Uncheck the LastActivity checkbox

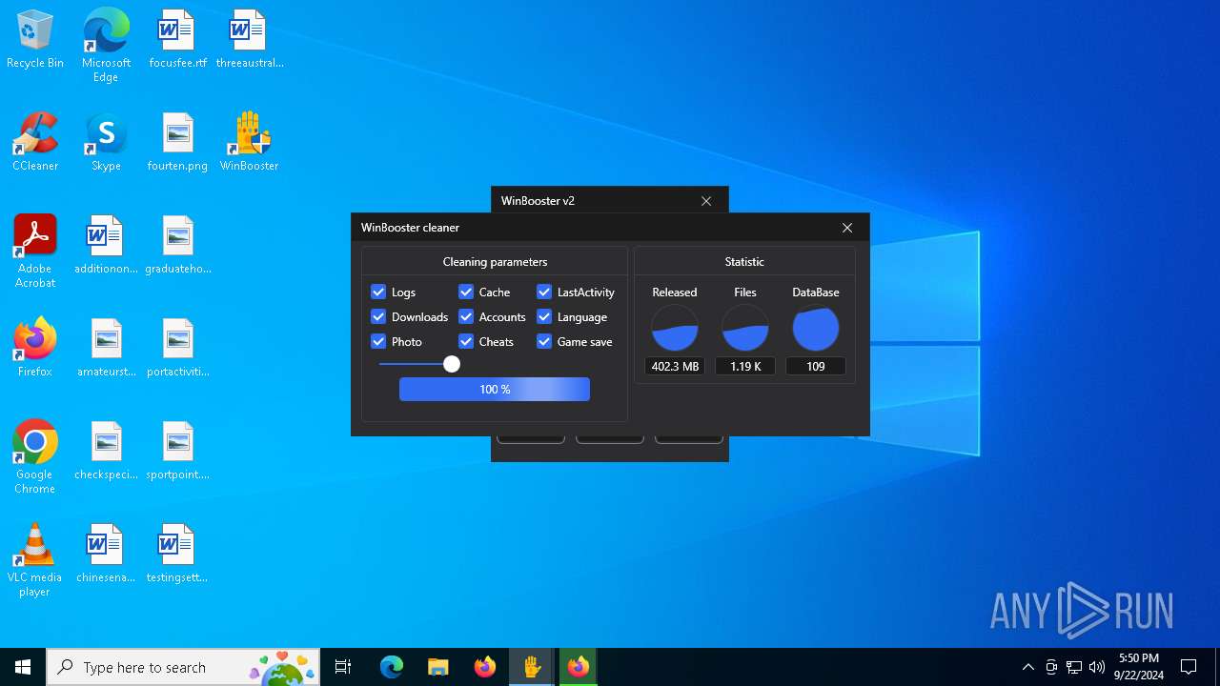pyautogui.click(x=544, y=292)
